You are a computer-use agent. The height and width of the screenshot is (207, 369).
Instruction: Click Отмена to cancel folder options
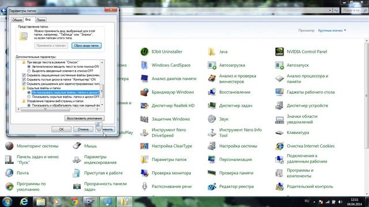click(83, 129)
